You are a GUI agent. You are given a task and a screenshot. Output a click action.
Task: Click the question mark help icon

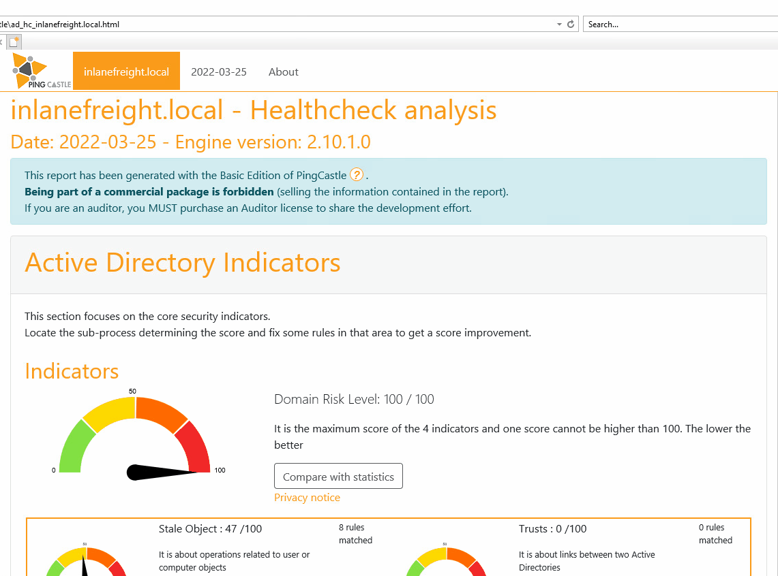(356, 175)
